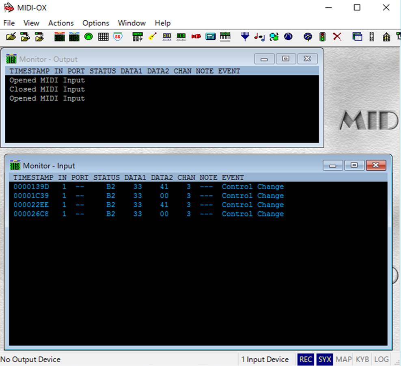Image resolution: width=401 pixels, height=366 pixels.
Task: Open the Help menu
Action: (x=162, y=23)
